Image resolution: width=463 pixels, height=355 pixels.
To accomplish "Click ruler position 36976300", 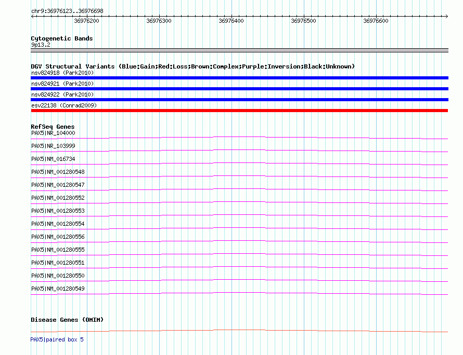I will coord(159,21).
